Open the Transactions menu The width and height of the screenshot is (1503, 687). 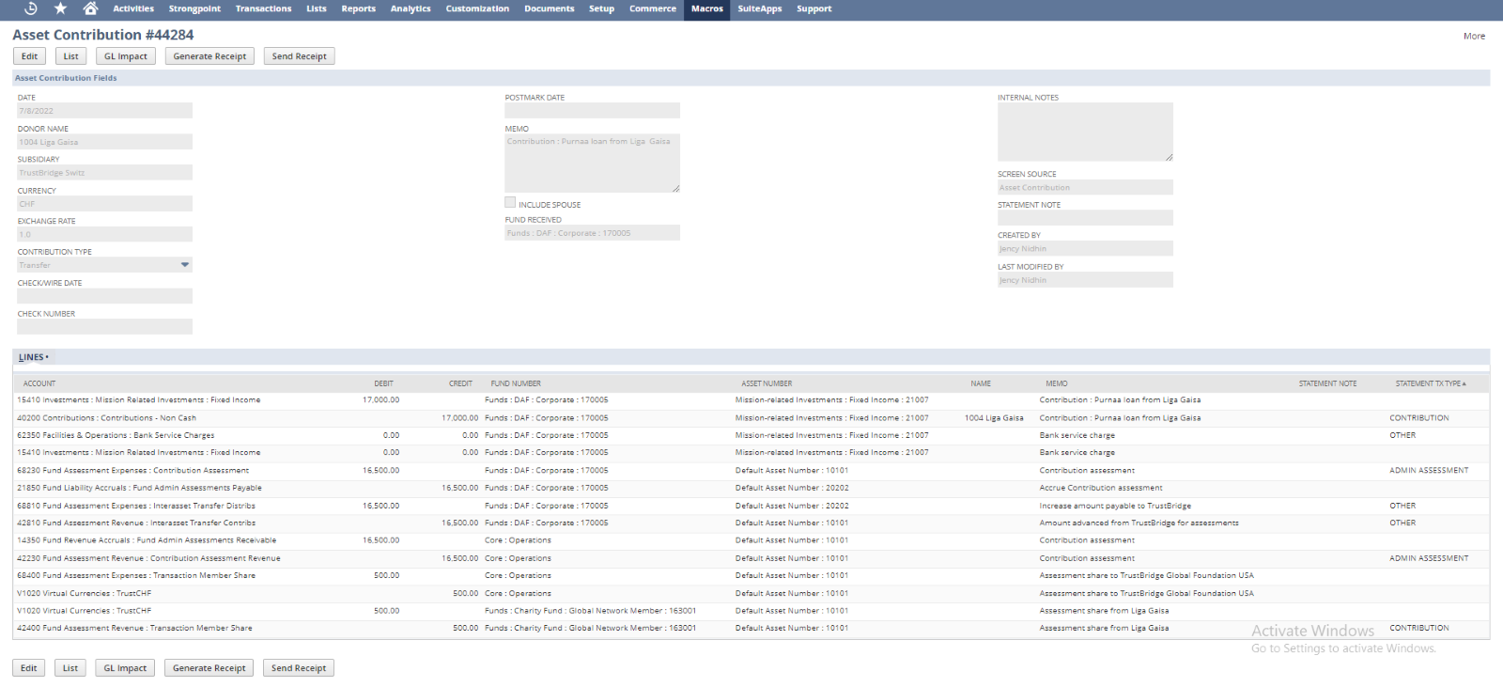[x=263, y=8]
